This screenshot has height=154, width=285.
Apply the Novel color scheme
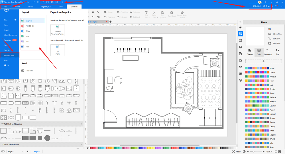coord(260,68)
